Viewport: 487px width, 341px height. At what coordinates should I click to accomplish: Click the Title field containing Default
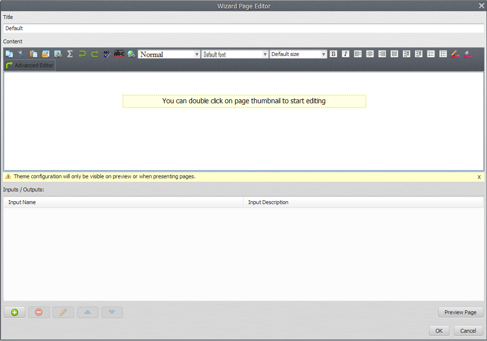tap(244, 28)
